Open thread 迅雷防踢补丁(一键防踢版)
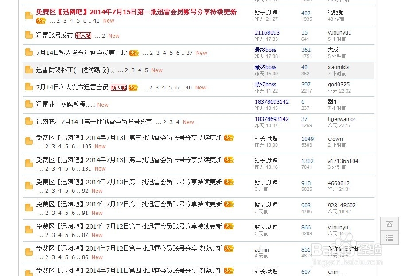Viewport: 405px width, 276px height. [x=73, y=70]
